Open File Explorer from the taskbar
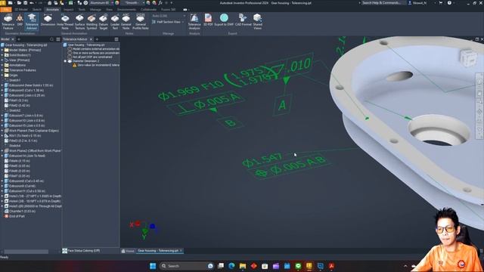Screen dimensions: 484x272 (243, 266)
